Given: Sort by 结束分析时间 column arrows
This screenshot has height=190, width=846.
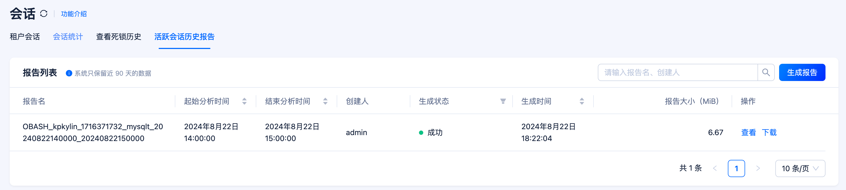Looking at the screenshot, I should (x=325, y=101).
